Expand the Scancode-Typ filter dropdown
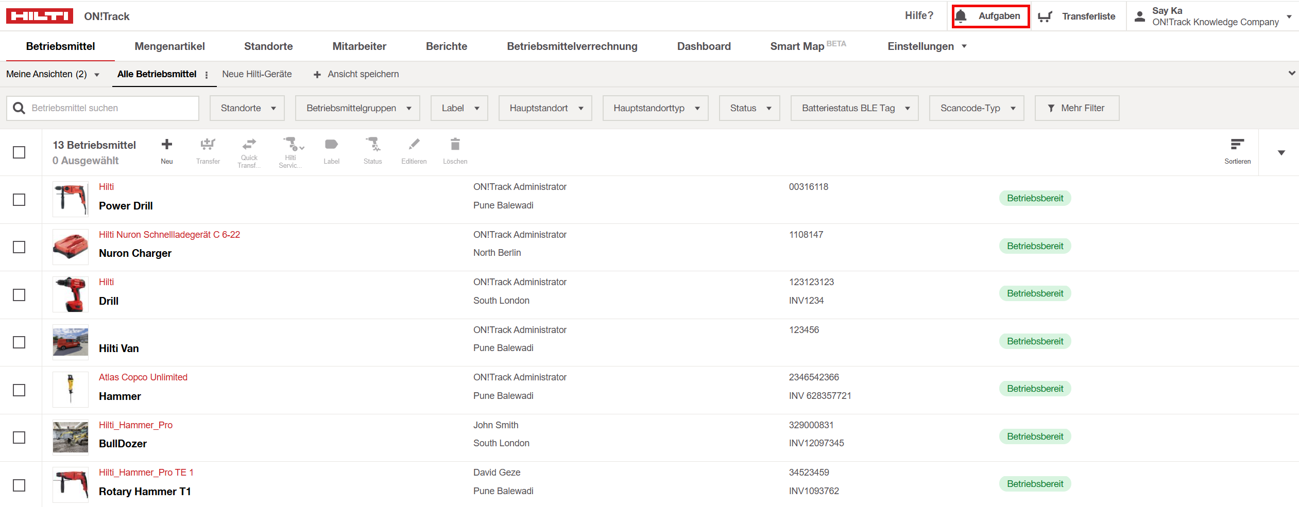Viewport: 1299px width, 507px height. point(977,108)
